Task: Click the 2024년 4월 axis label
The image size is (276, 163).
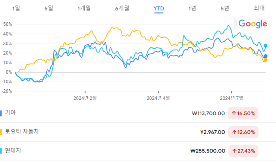Action: pos(158,98)
